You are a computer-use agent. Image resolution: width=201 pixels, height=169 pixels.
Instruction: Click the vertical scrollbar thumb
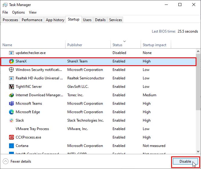pyautogui.click(x=198, y=82)
